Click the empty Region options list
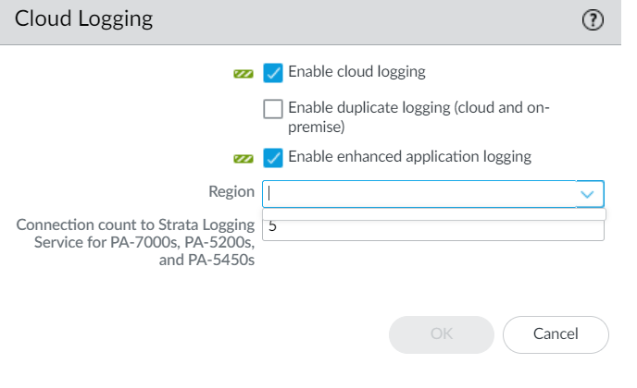The height and width of the screenshot is (388, 637). [433, 214]
